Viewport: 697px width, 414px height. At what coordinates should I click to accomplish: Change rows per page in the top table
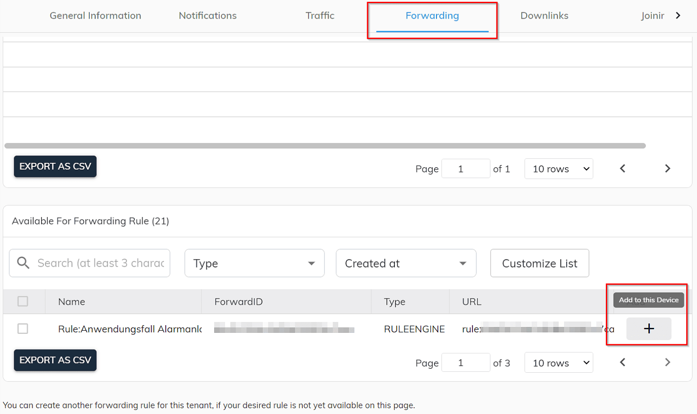559,168
